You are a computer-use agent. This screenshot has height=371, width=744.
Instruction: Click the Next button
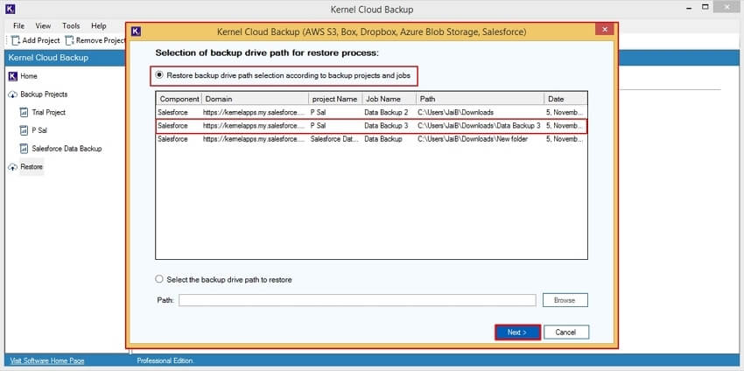coord(517,332)
